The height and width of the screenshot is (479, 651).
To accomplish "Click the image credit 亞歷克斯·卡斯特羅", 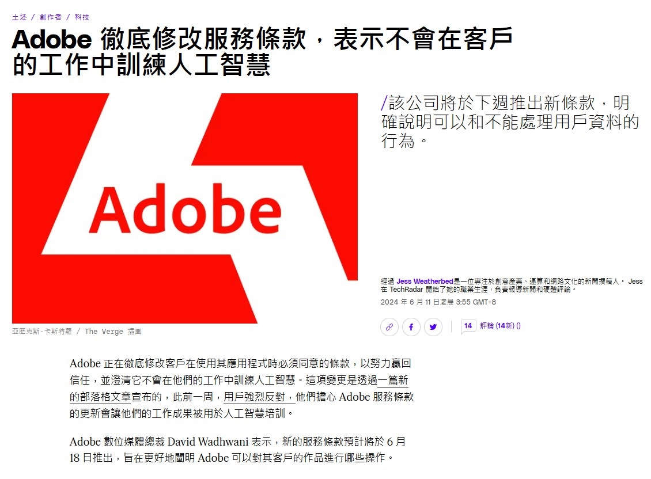I will tap(42, 331).
